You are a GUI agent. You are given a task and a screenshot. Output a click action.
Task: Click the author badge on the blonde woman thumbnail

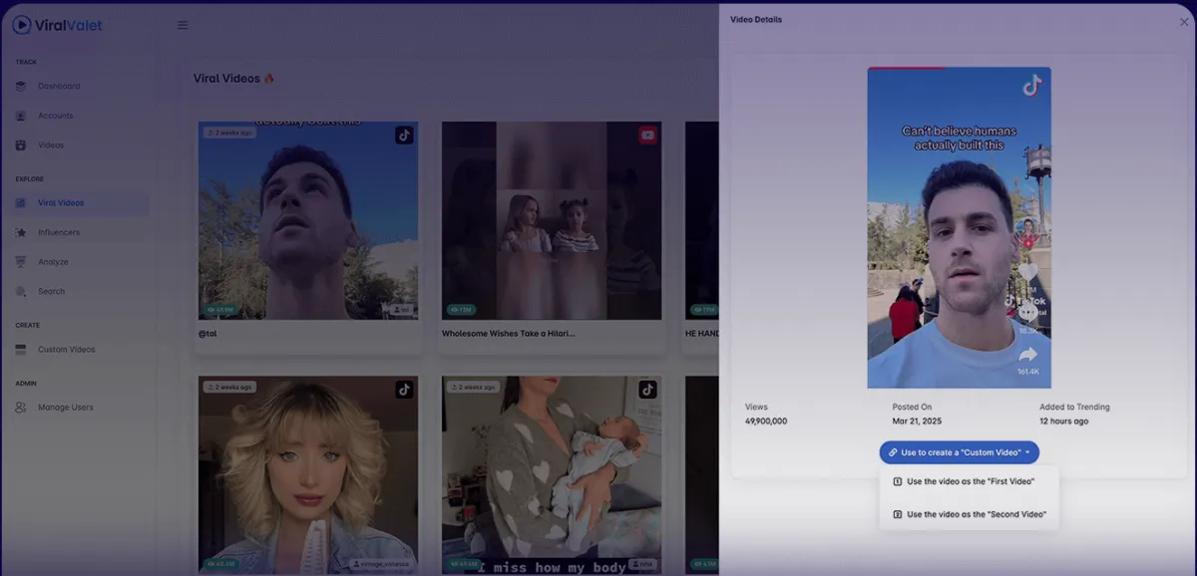[382, 564]
